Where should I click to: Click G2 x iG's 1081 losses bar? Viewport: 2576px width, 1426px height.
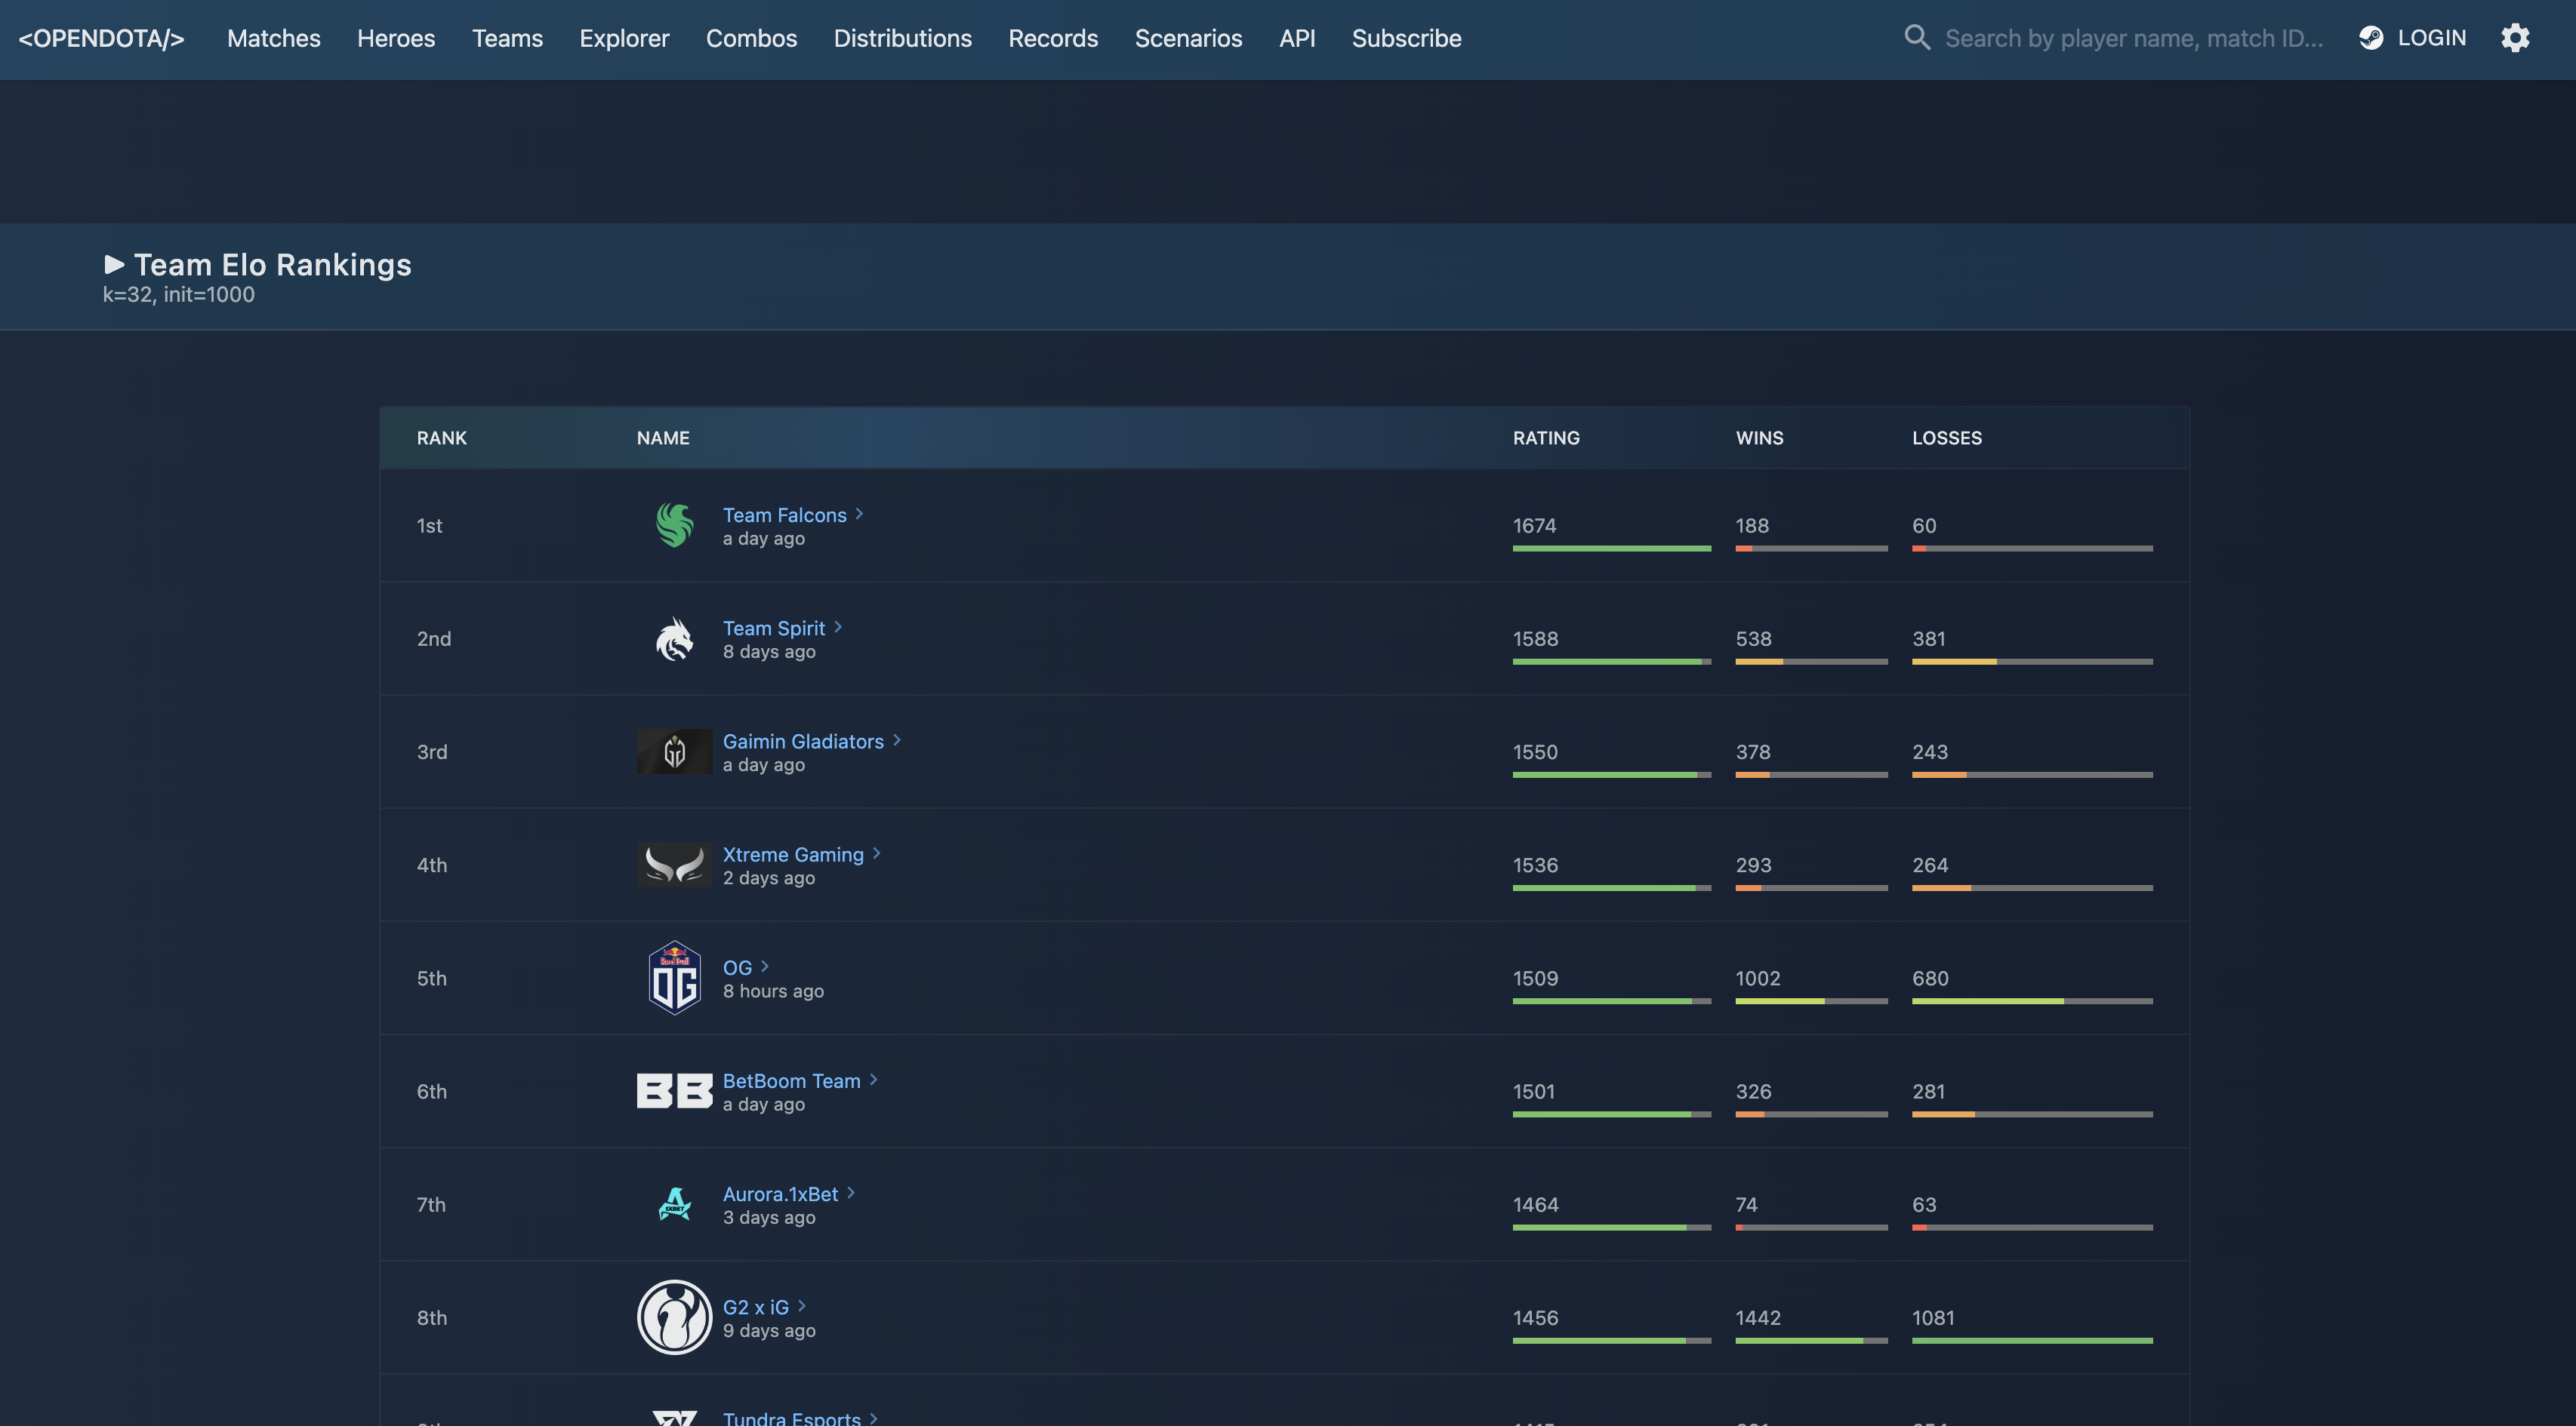point(2032,1341)
